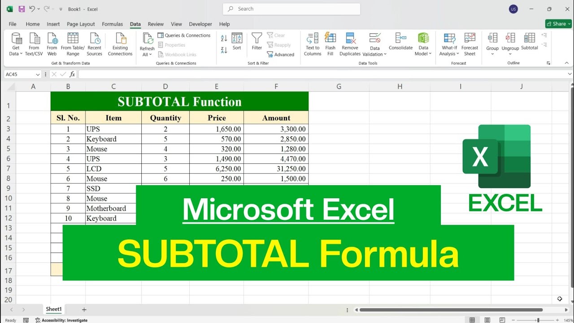Open the custom Sort dialog
Image resolution: width=574 pixels, height=323 pixels.
click(x=237, y=41)
